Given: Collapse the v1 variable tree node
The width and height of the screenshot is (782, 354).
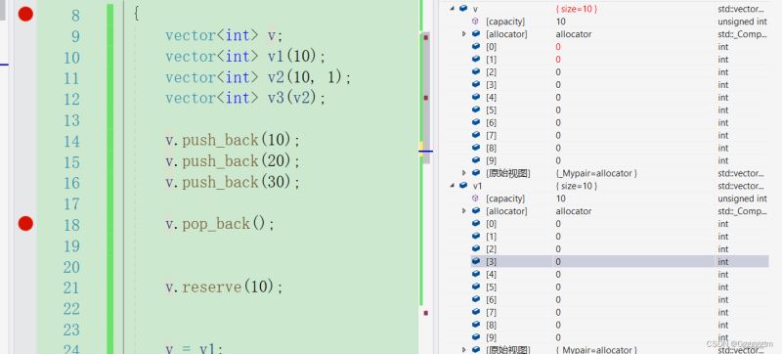Looking at the screenshot, I should tap(452, 186).
